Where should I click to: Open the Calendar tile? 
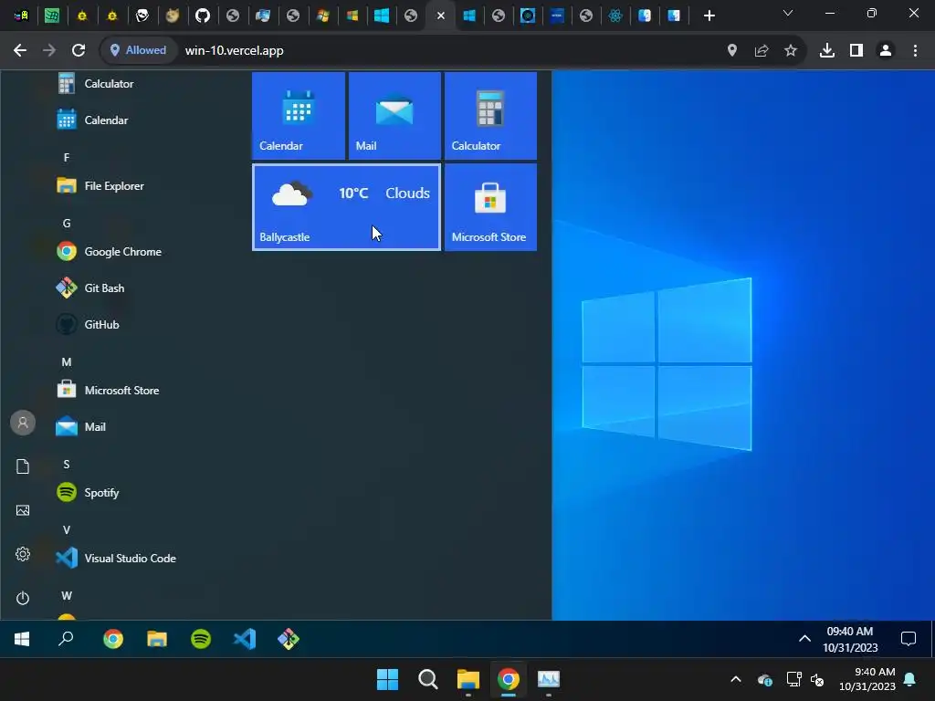coord(299,116)
